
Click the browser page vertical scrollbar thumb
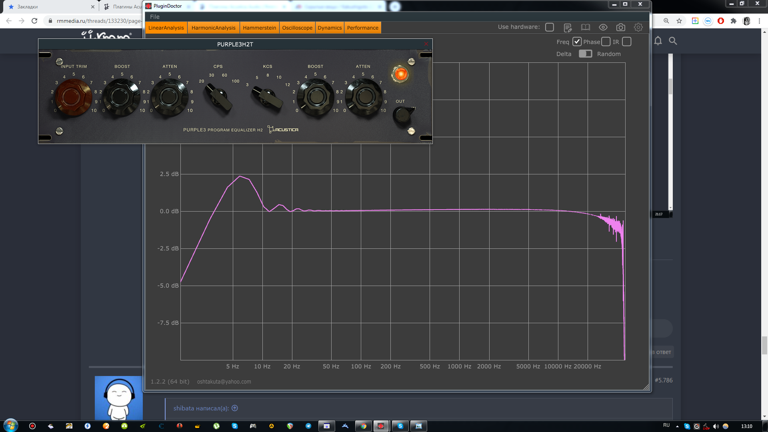764,346
